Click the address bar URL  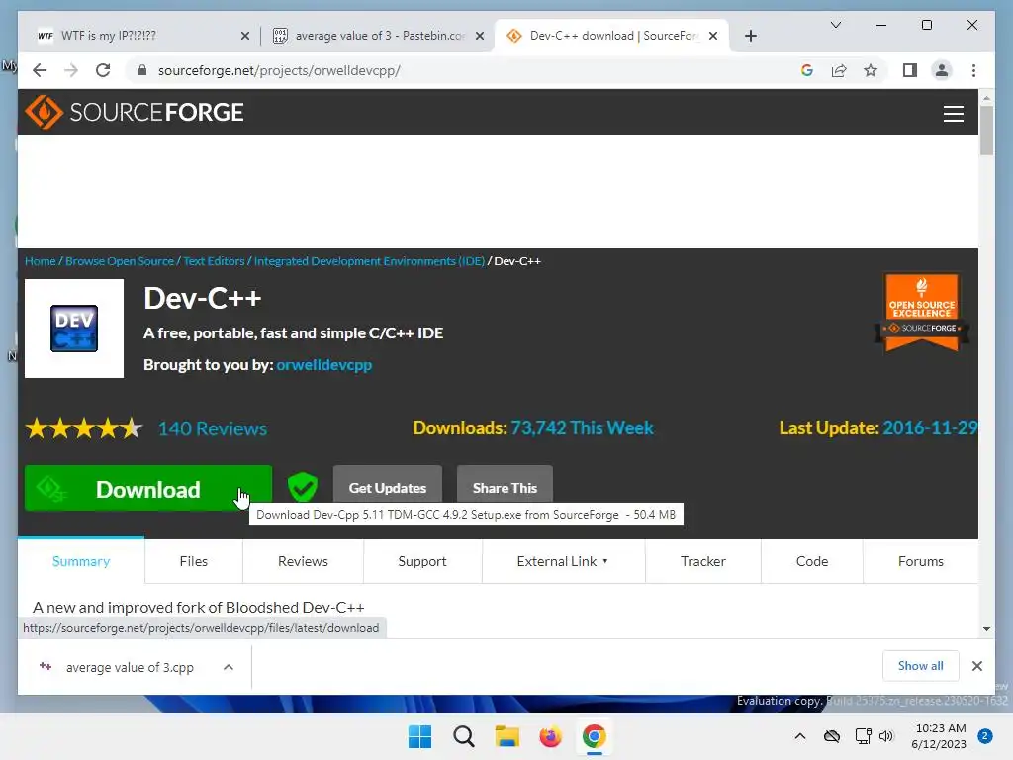(x=279, y=70)
